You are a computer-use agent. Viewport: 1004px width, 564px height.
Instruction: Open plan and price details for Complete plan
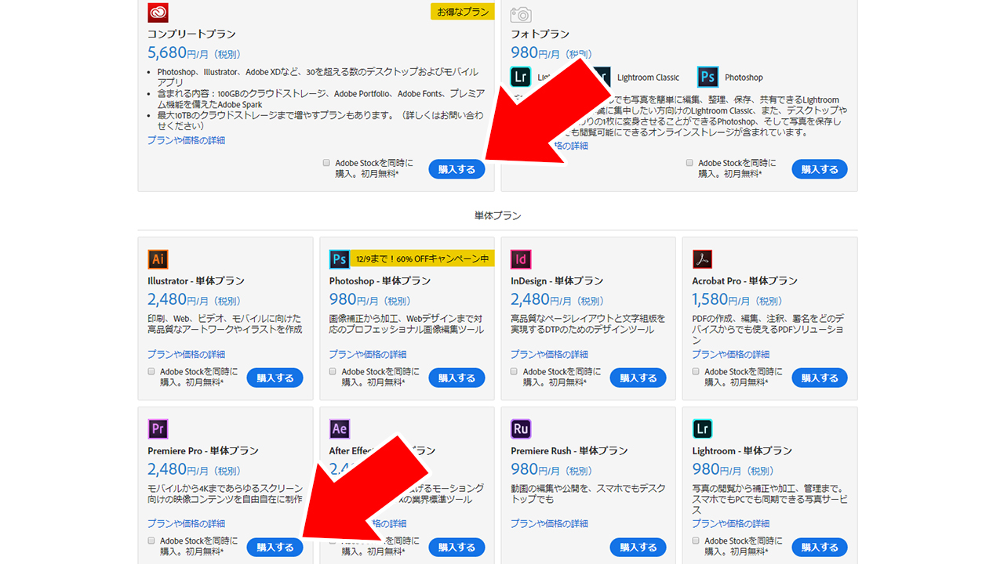pos(186,140)
